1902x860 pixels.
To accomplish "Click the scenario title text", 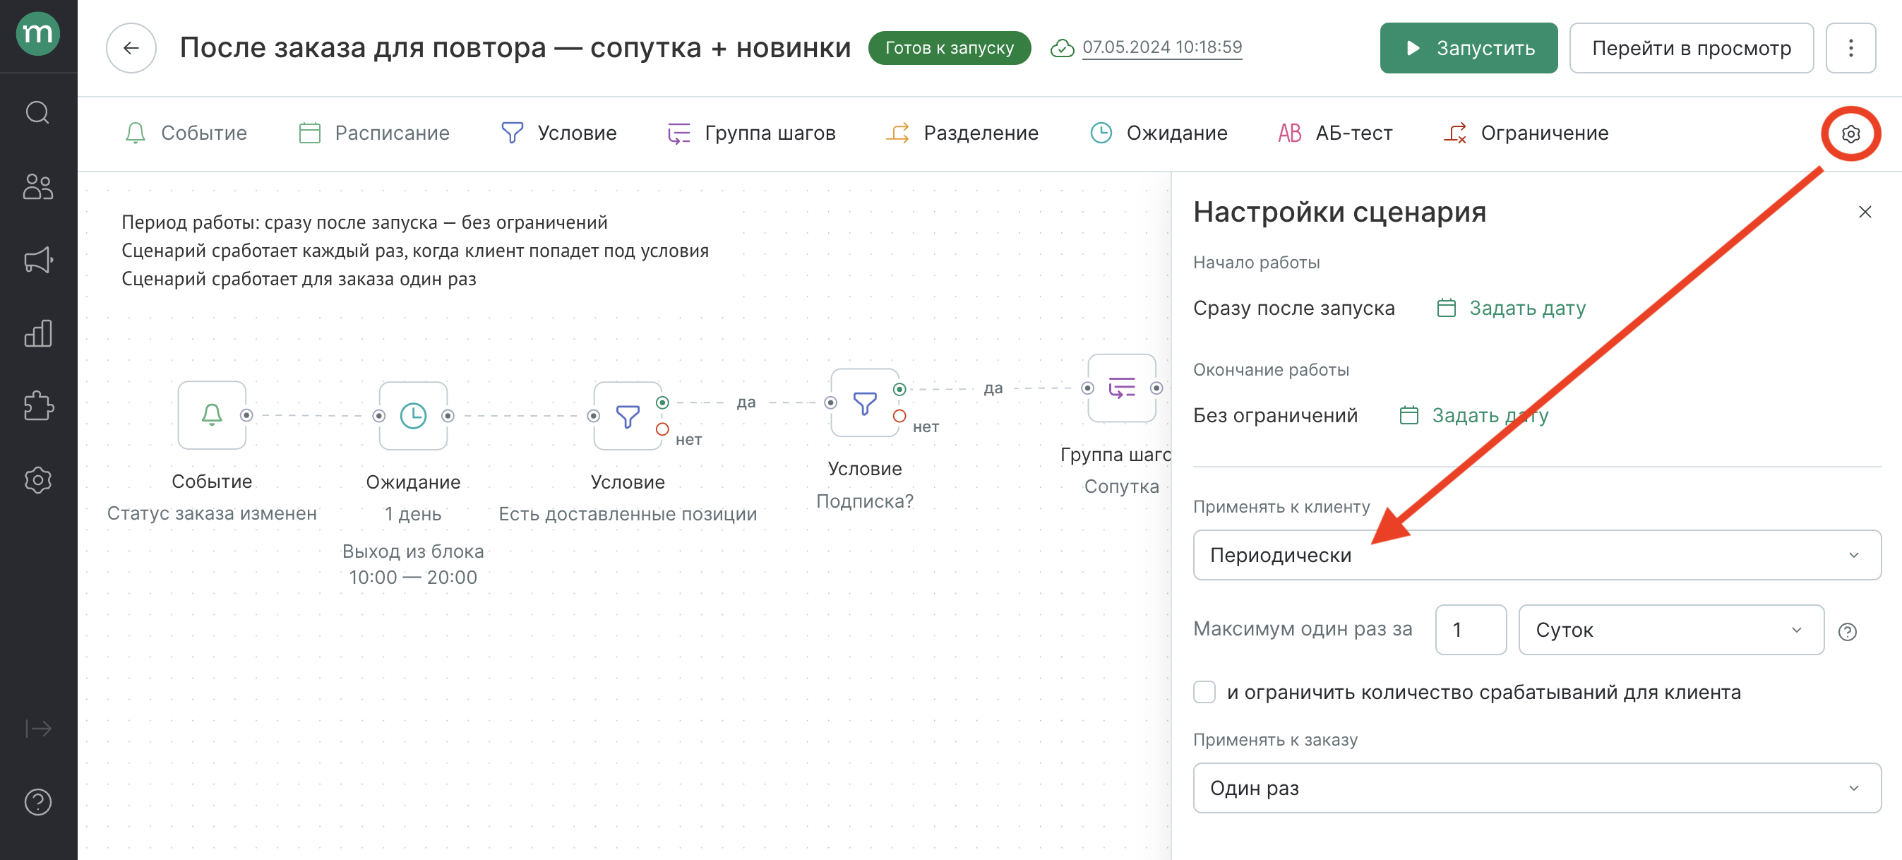I will [515, 48].
